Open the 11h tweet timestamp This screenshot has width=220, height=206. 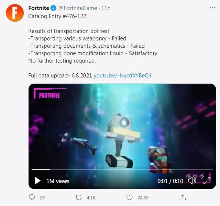106,8
